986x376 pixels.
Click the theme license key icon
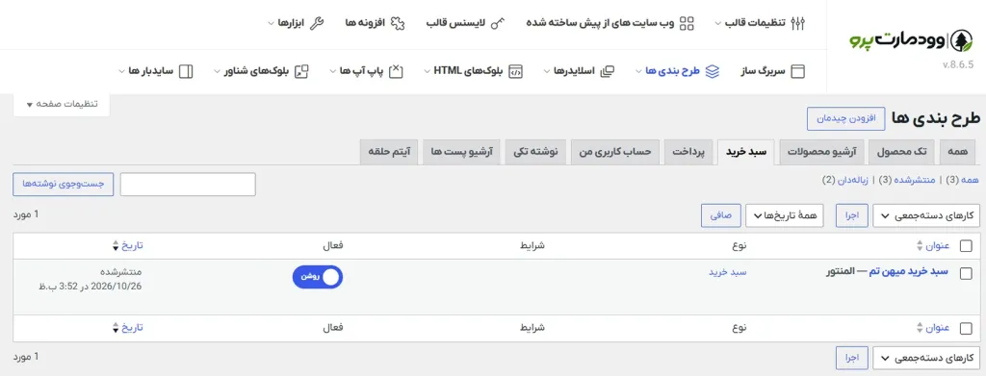pos(498,24)
